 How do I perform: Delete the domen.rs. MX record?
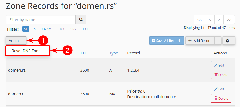(221, 98)
